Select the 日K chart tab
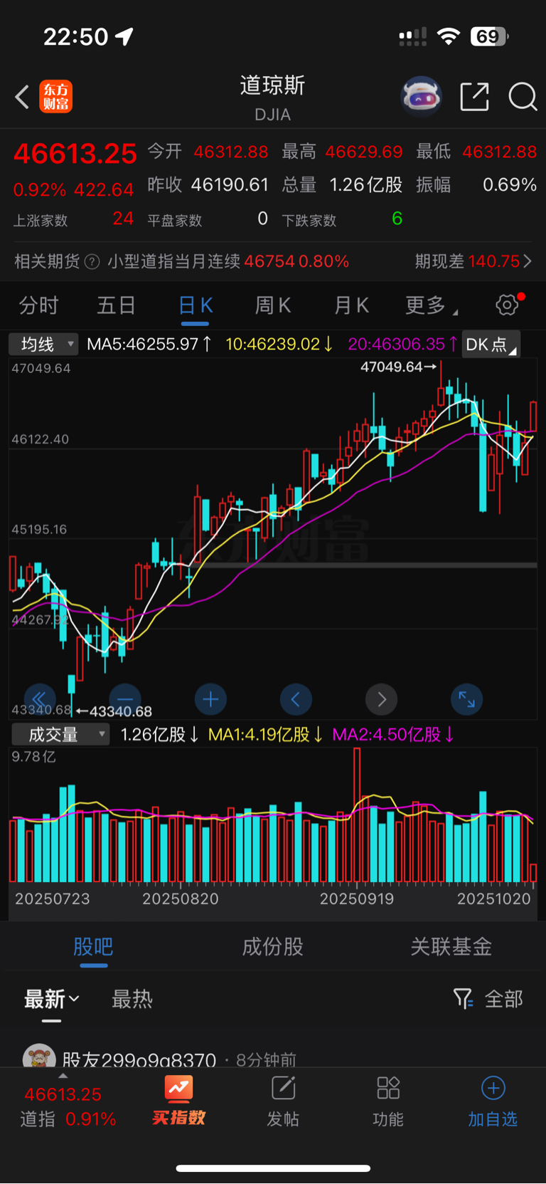546x1184 pixels. point(196,305)
